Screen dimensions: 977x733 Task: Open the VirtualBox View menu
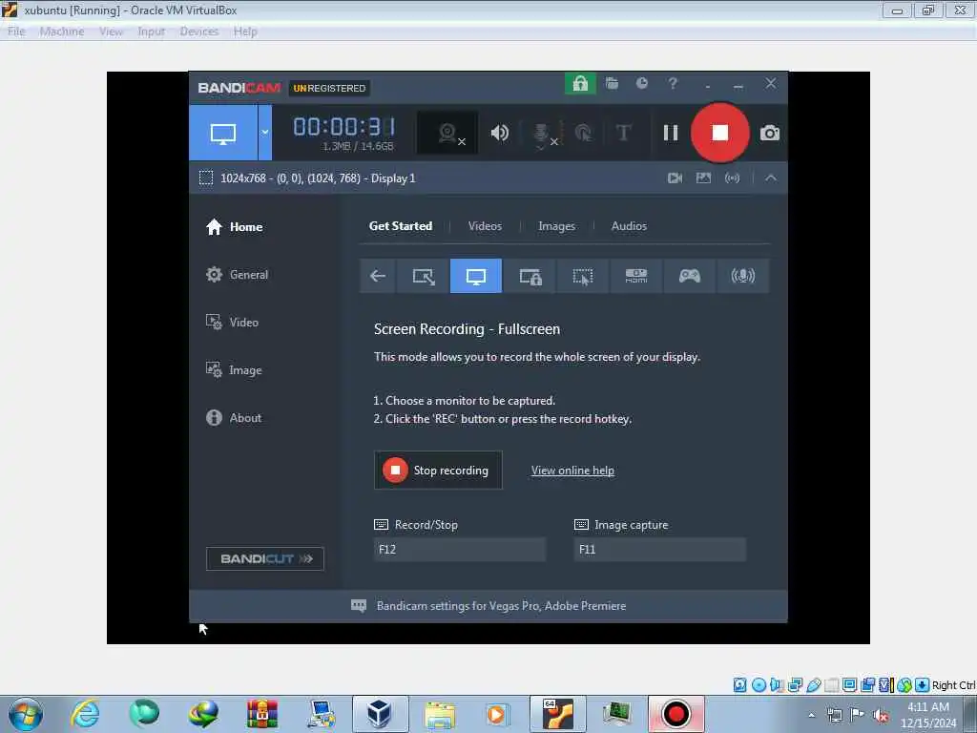[x=111, y=31]
